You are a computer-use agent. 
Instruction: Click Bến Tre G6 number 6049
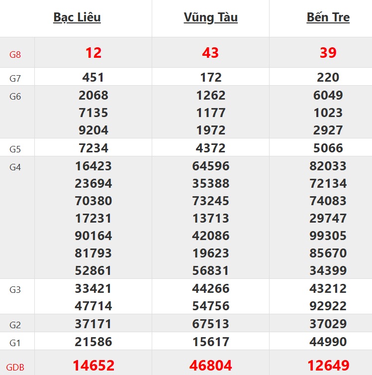[328, 96]
